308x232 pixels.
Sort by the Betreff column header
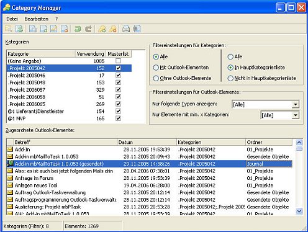pyautogui.click(x=65, y=142)
